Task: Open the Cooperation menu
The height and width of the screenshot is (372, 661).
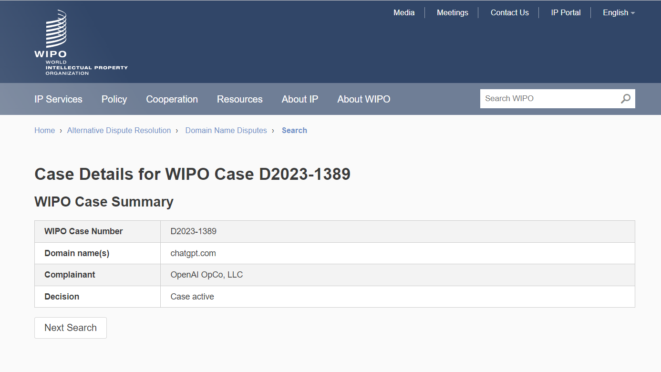Action: coord(172,99)
